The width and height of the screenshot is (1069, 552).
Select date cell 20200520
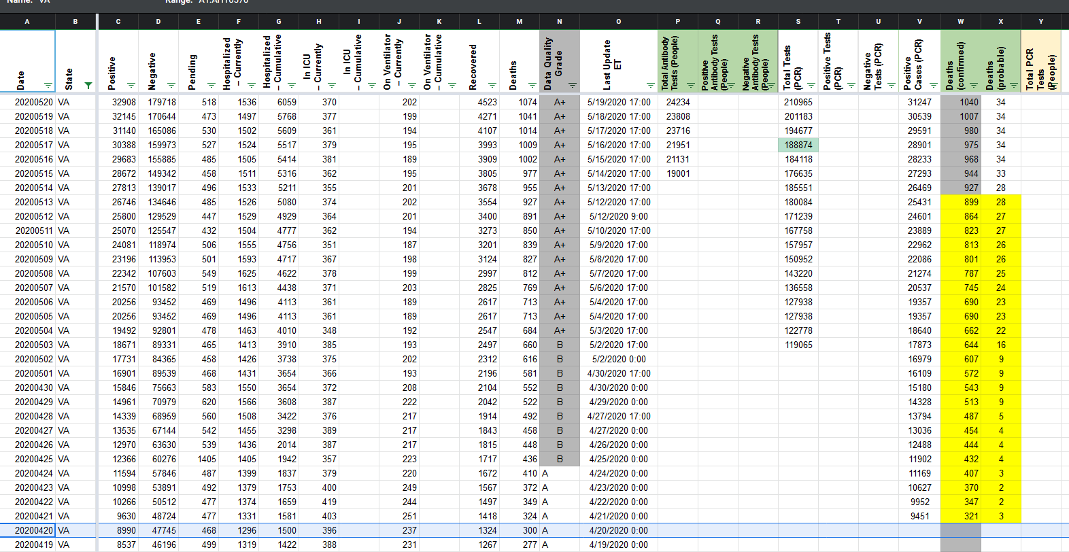click(27, 102)
